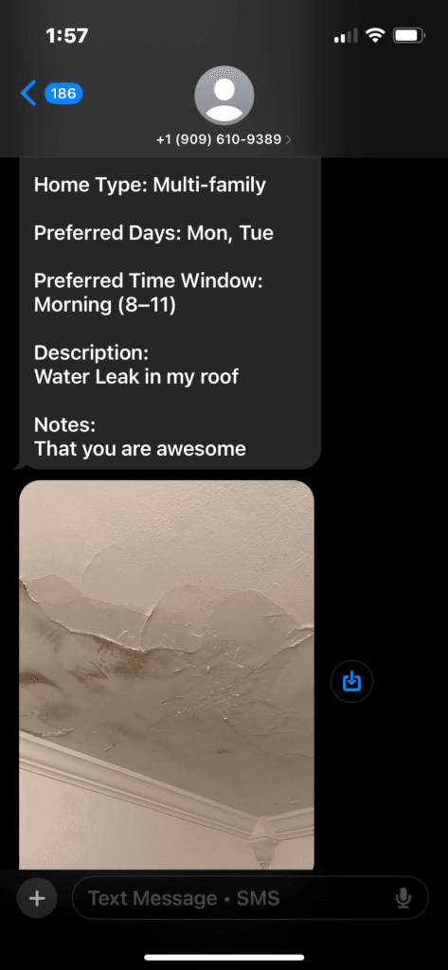This screenshot has width=448, height=970.
Task: Save the ceiling photo with download icon
Action: tap(351, 682)
